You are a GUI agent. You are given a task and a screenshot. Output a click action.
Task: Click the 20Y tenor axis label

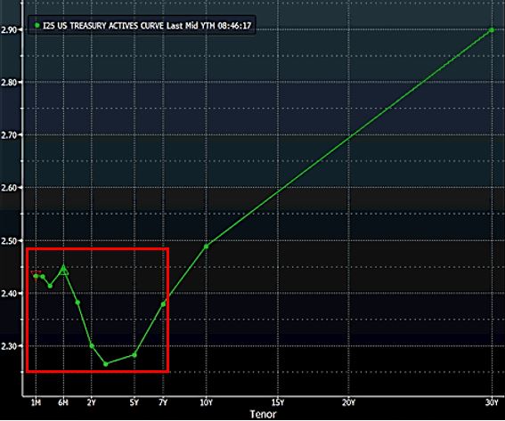point(348,402)
